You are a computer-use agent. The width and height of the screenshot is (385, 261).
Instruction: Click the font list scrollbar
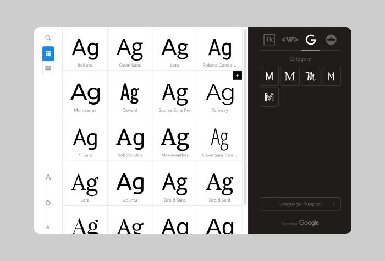(245, 117)
